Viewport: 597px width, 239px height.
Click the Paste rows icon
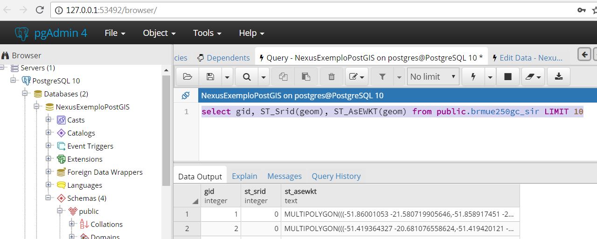coord(306,76)
